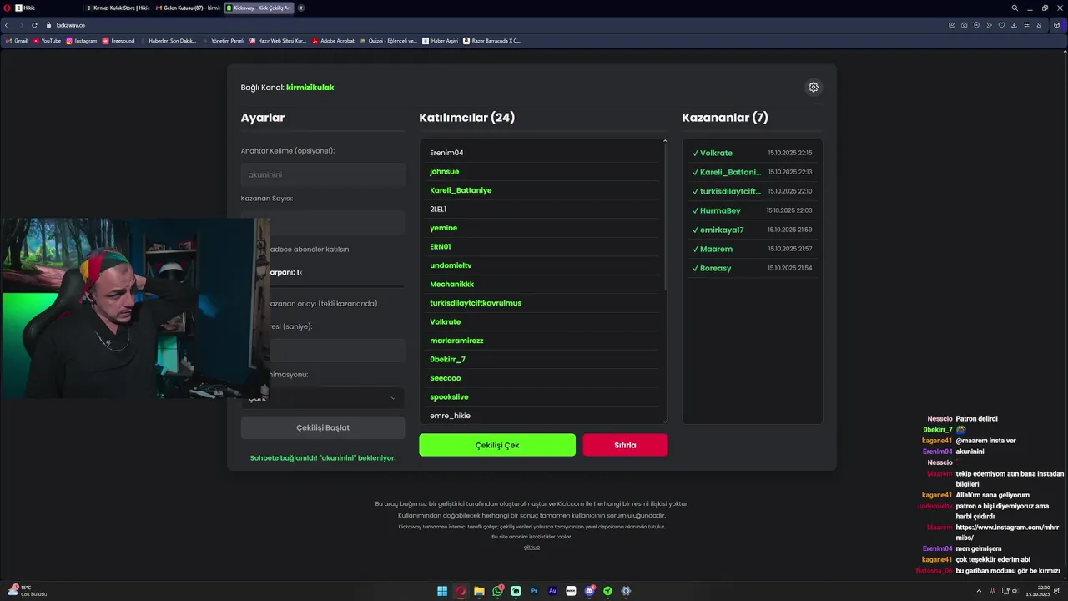This screenshot has width=1068, height=601.
Task: Click the participants list scrollbar
Action: pos(665,216)
